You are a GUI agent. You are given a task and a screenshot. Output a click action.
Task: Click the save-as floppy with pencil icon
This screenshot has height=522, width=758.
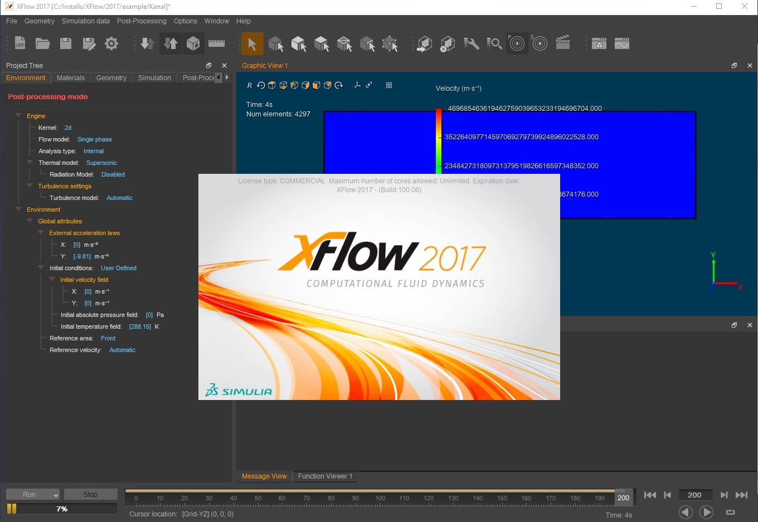point(89,43)
